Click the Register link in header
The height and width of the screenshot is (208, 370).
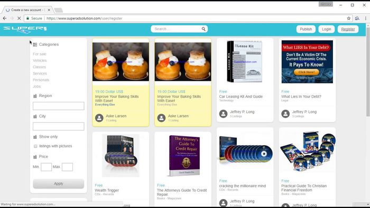pyautogui.click(x=348, y=29)
